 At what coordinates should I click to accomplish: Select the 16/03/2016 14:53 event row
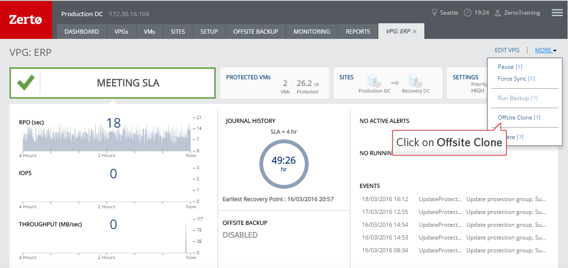[x=454, y=237]
